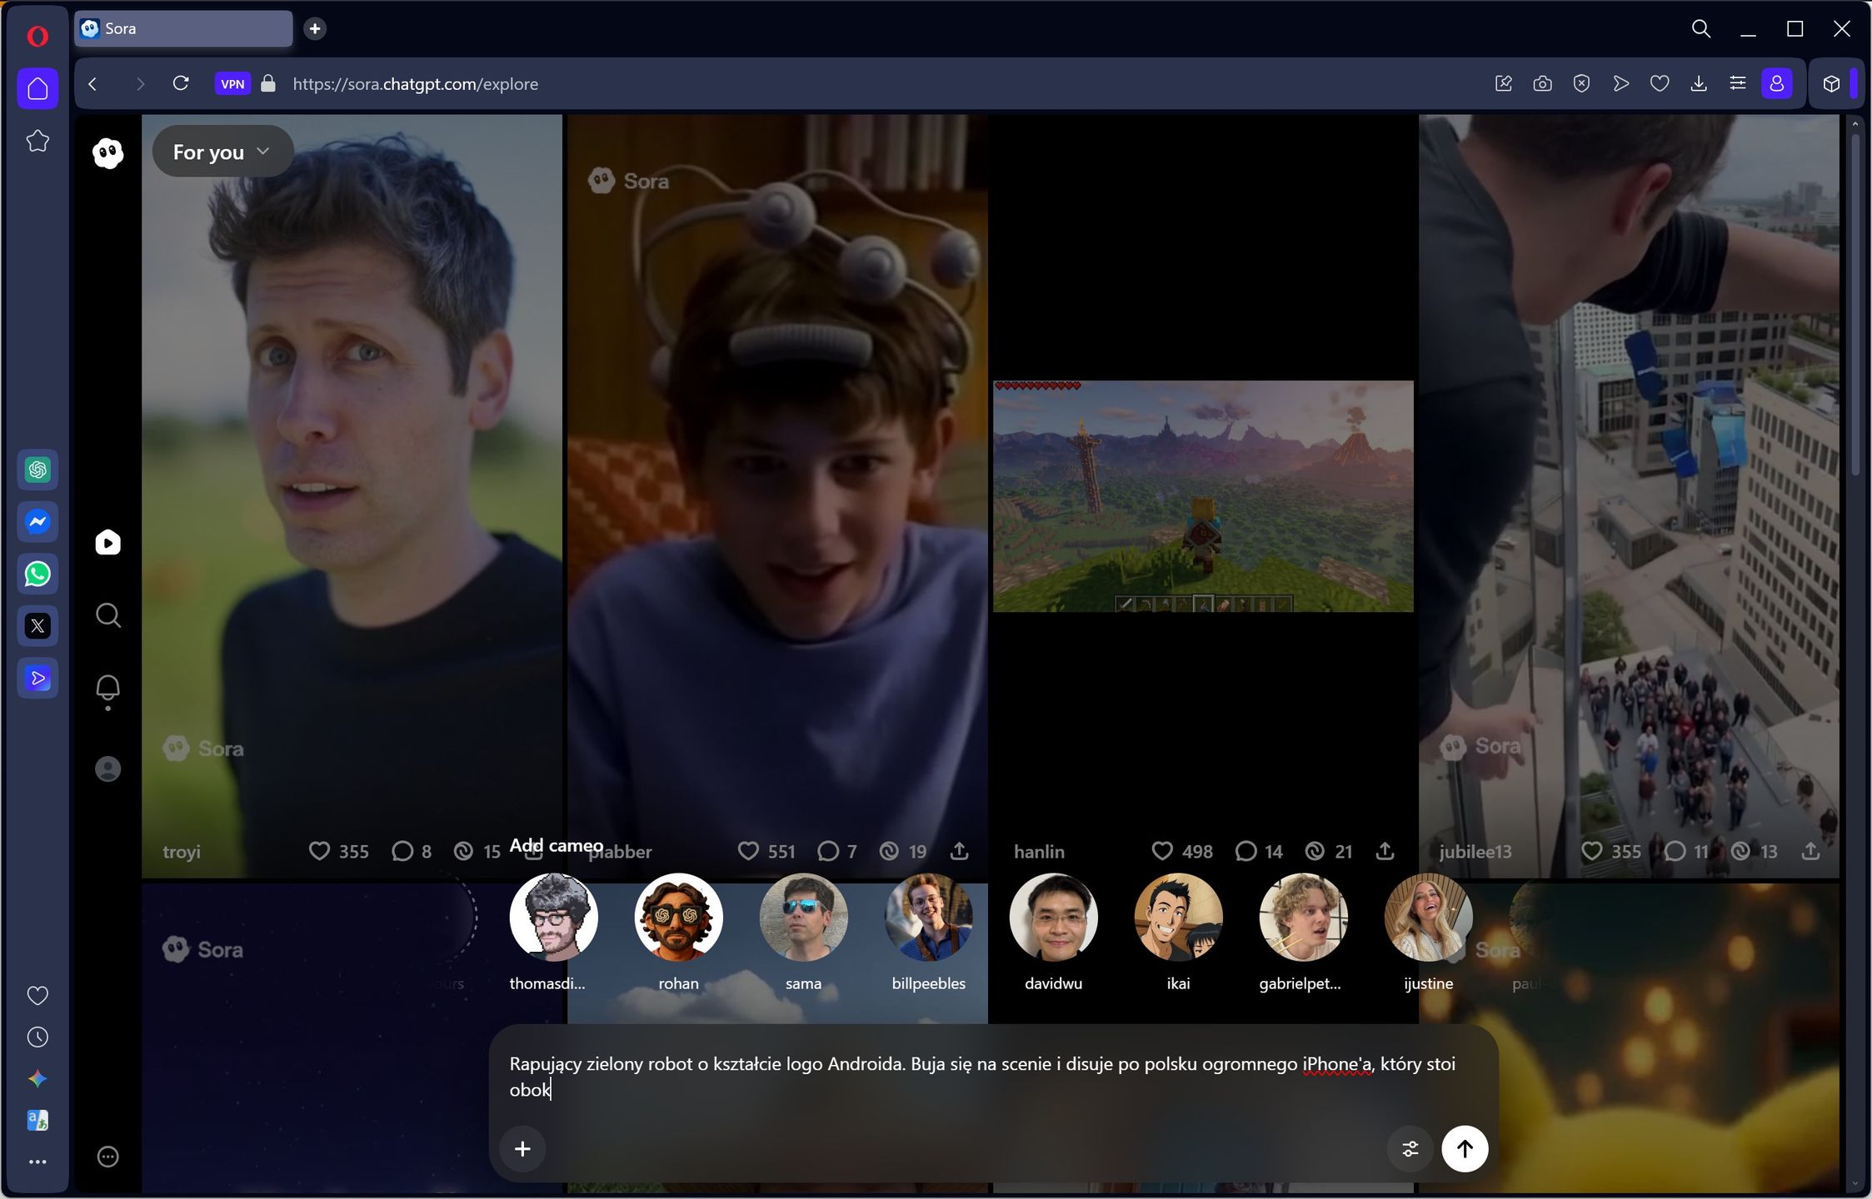Screen dimensions: 1872x1199
Task: Select gabrielpet cameo avatar
Action: [1303, 918]
